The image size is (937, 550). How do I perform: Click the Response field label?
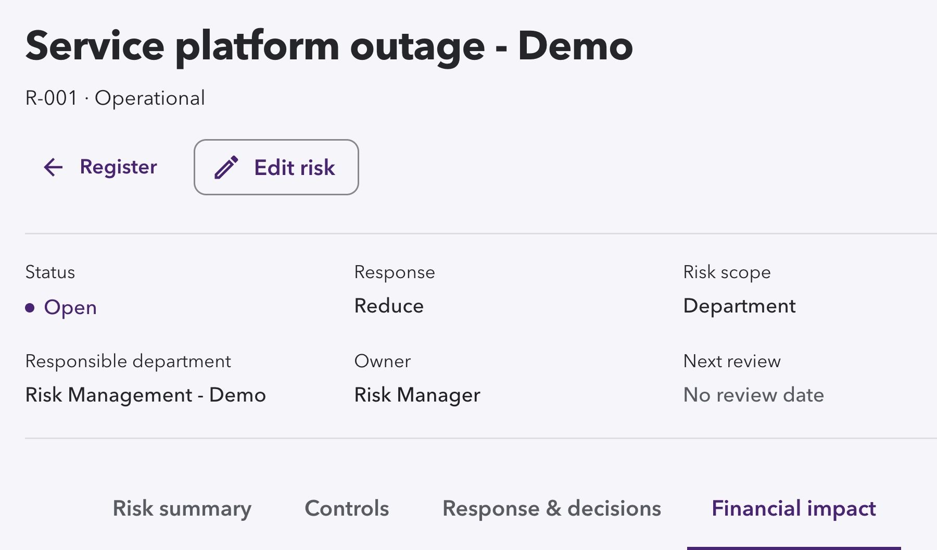[395, 272]
